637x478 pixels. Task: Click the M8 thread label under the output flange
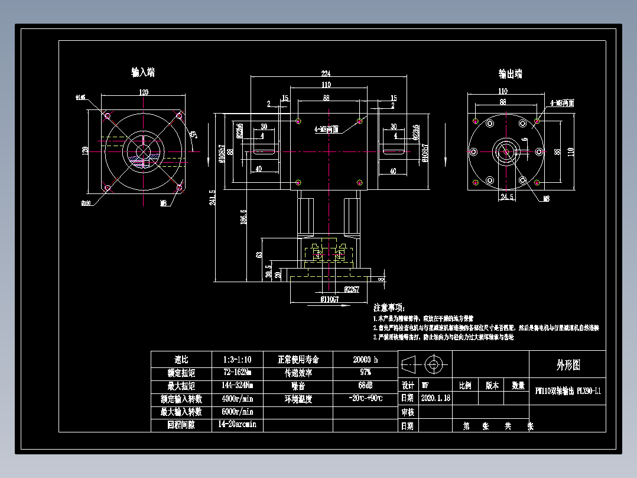pyautogui.click(x=546, y=198)
